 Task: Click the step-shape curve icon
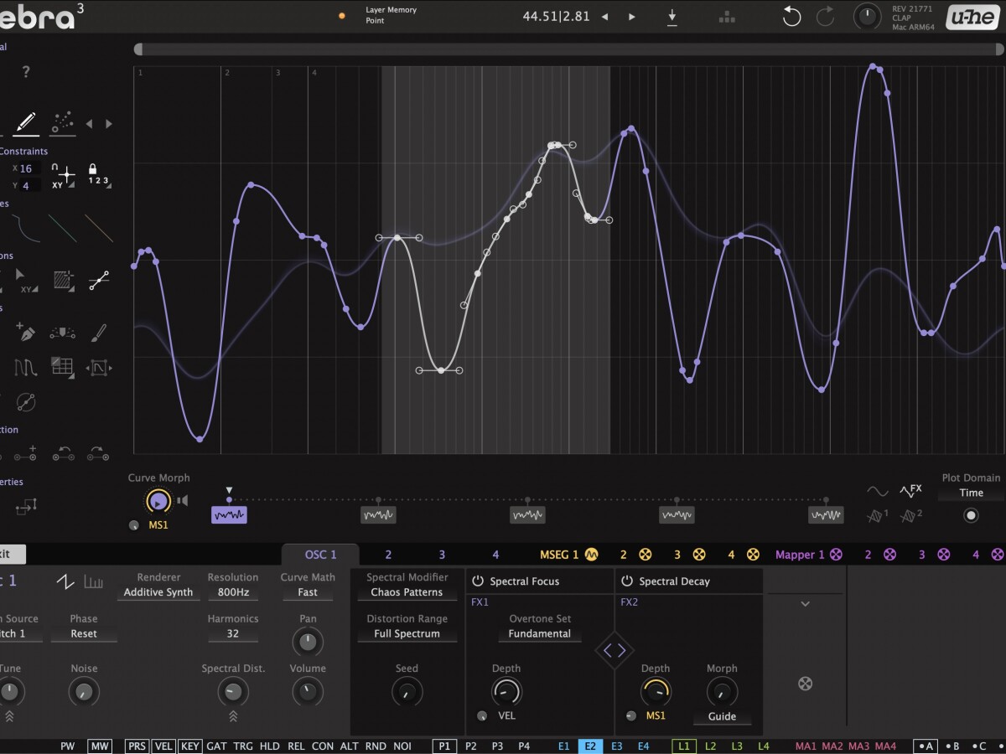pyautogui.click(x=26, y=367)
